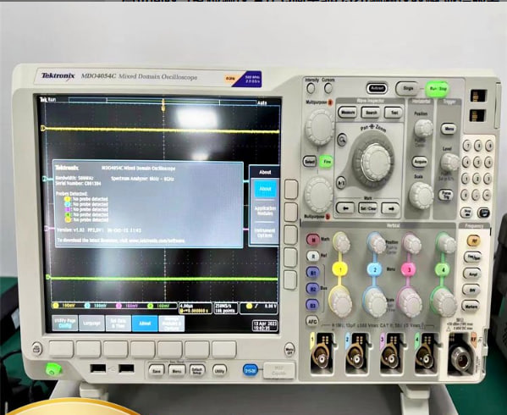
Task: Tap the Select button beside Fine
Action: click(310, 162)
